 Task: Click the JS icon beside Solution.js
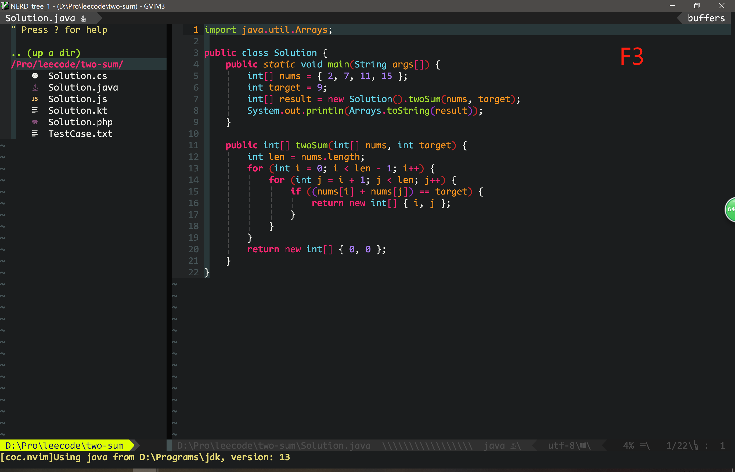(35, 99)
